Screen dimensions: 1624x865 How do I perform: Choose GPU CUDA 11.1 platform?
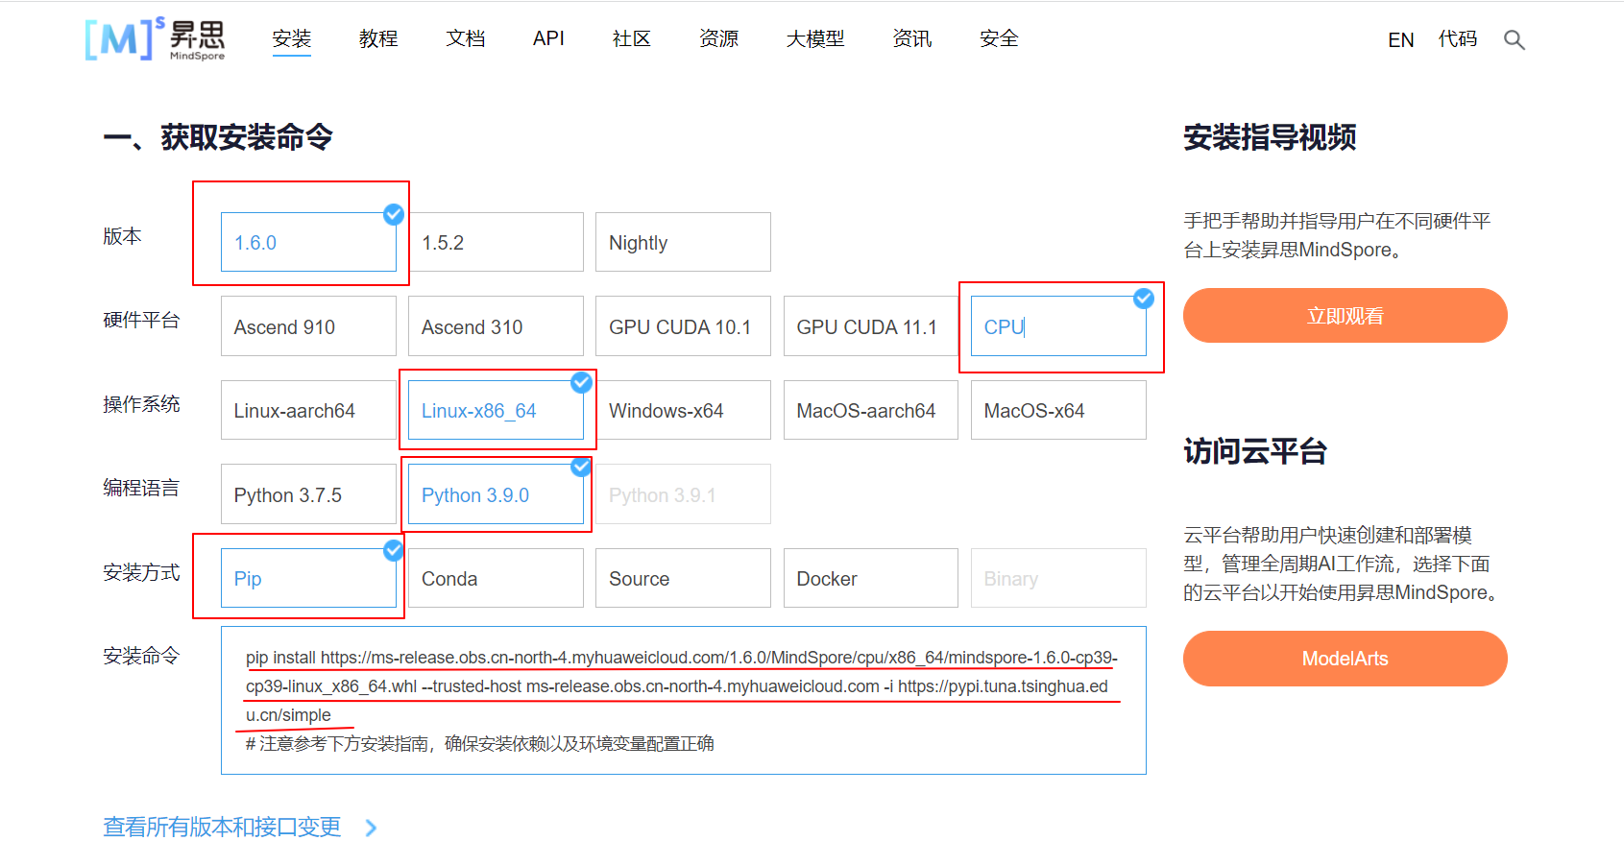(870, 326)
